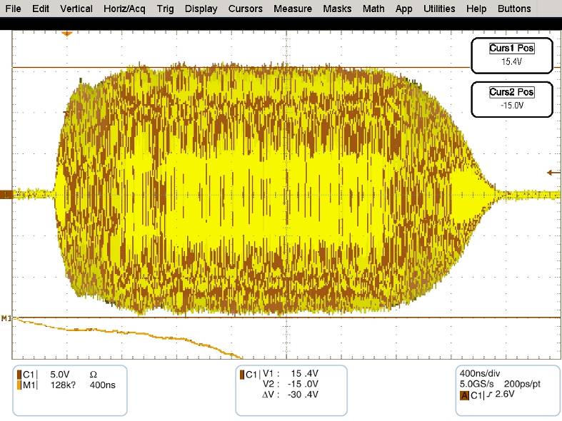Screen dimensions: 562x421
Task: Click the upper horizontal cursor line at 15.4V
Action: (x=286, y=68)
